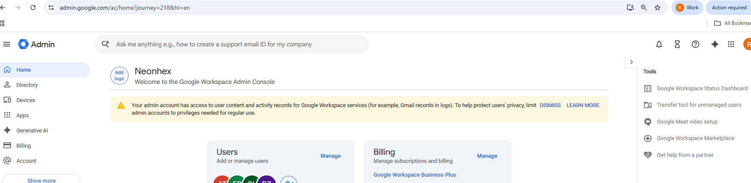Image resolution: width=751 pixels, height=183 pixels.
Task: Click the Transfer tool folder icon
Action: [x=648, y=105]
